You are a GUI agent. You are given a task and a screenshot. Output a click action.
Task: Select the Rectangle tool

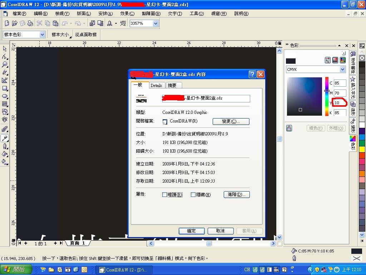pos(5,88)
